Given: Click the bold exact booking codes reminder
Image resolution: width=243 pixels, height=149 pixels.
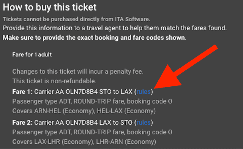Looking at the screenshot, I should (95, 38).
